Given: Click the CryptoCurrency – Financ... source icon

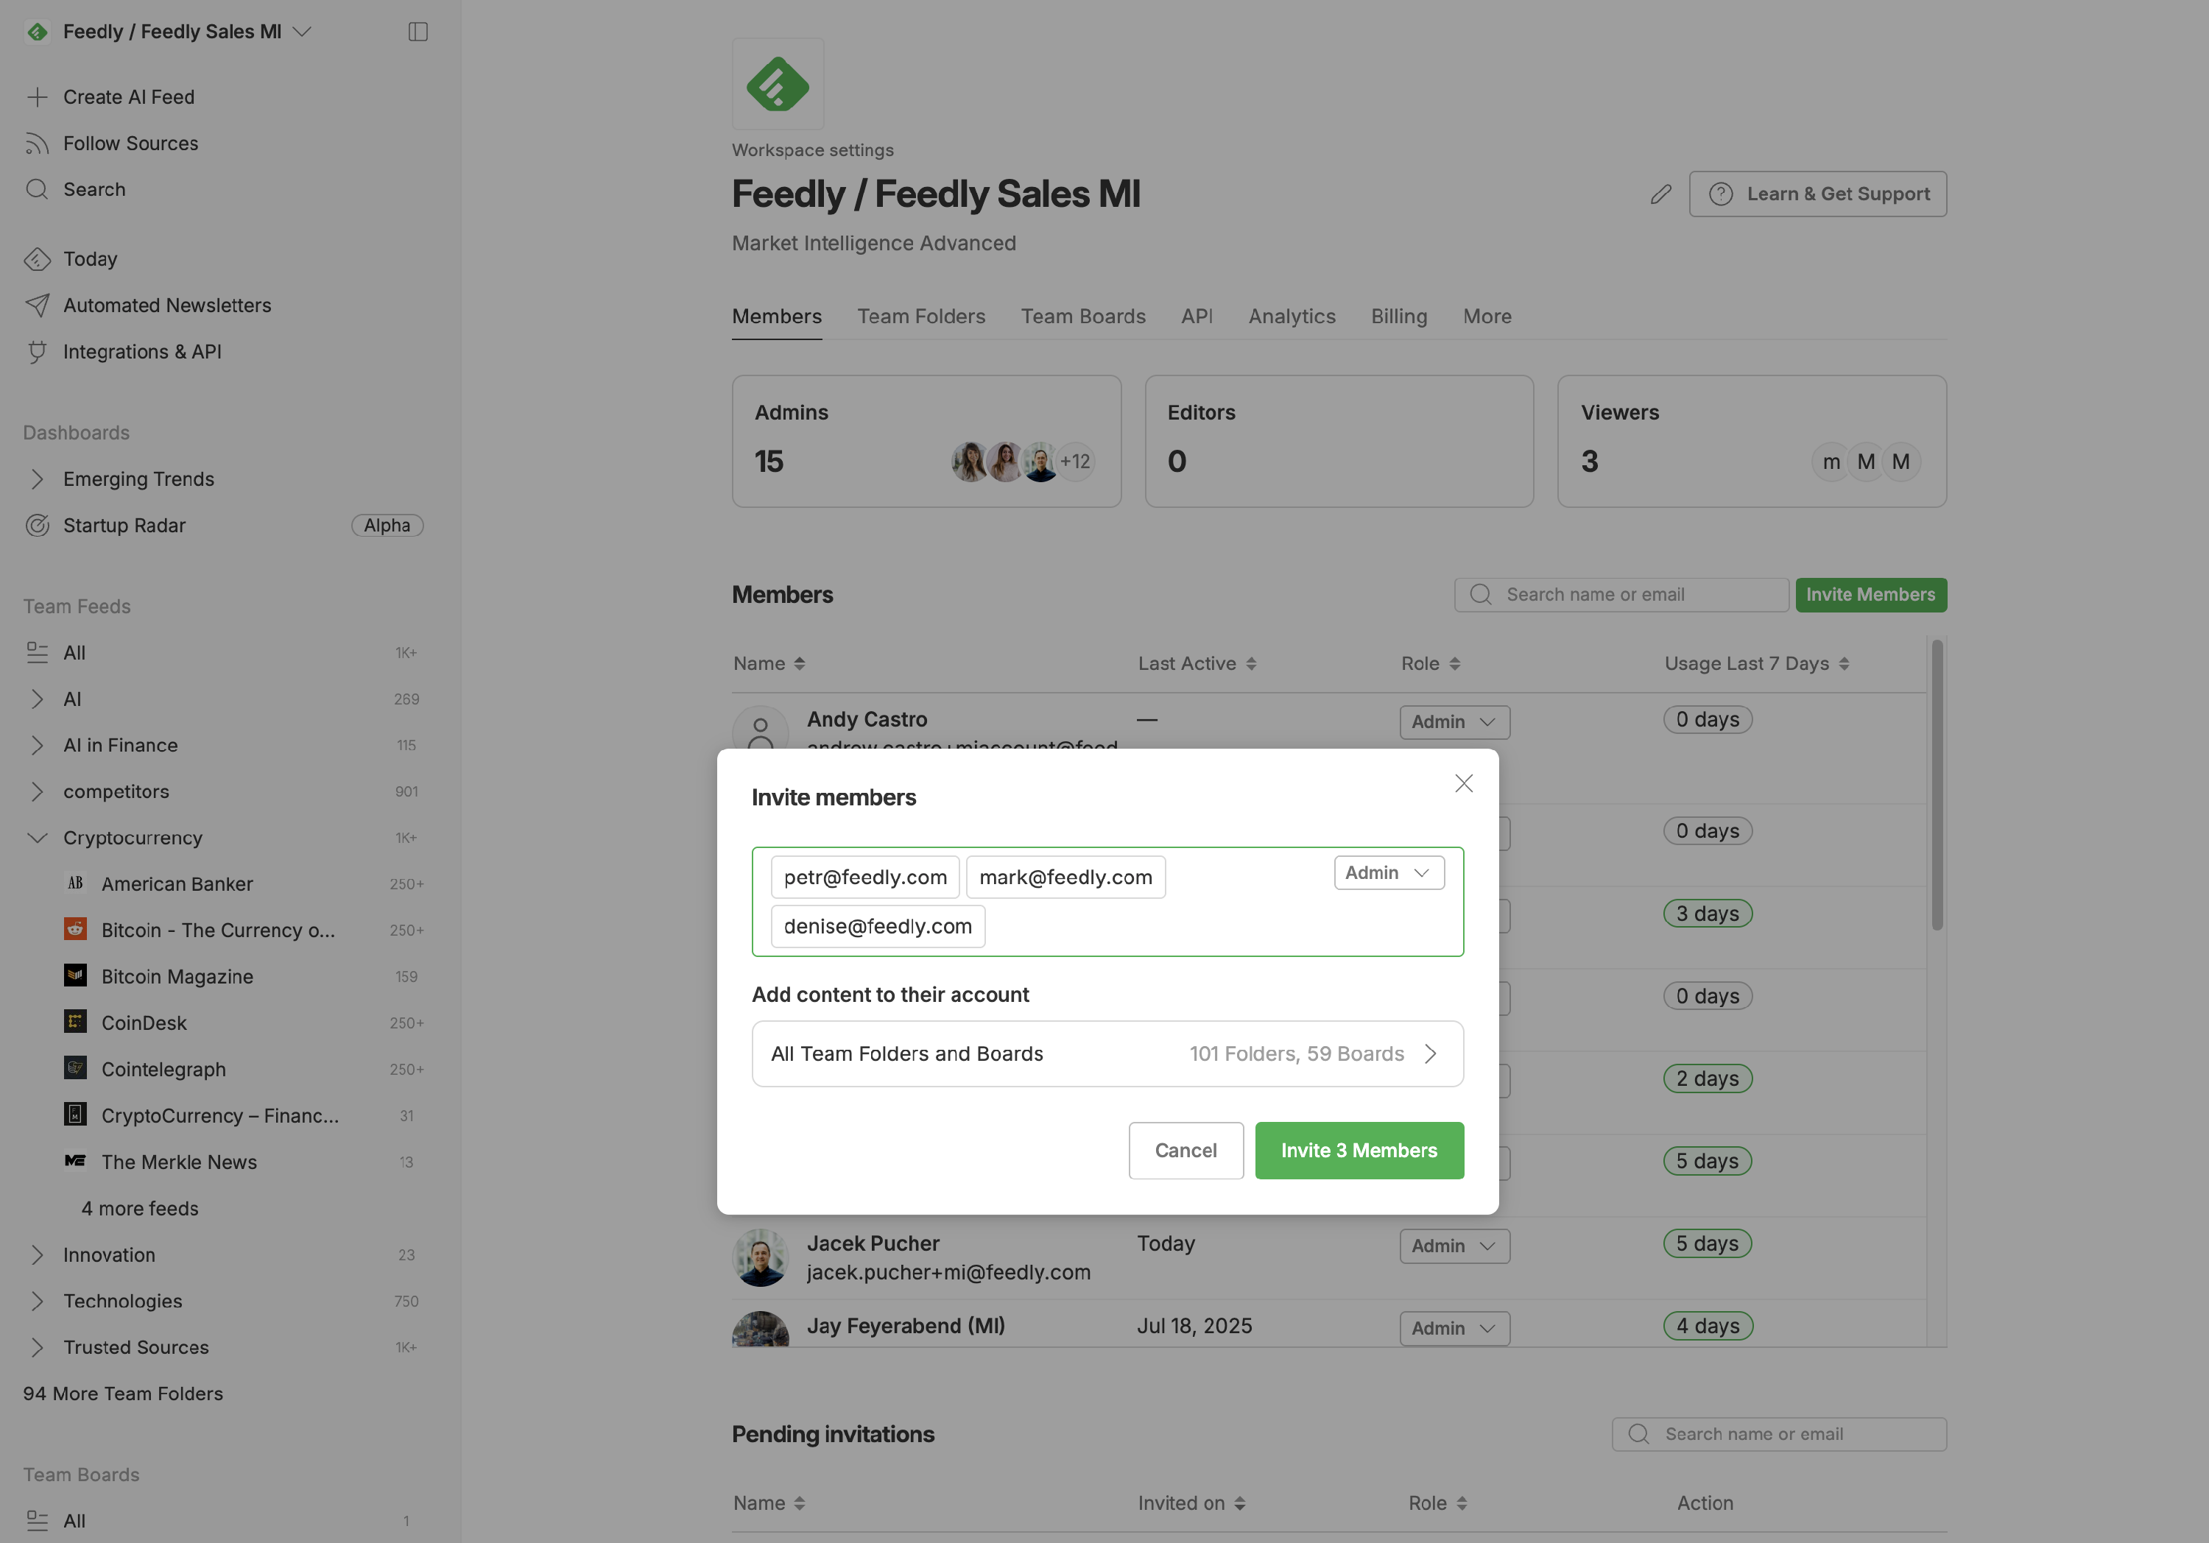Looking at the screenshot, I should click(x=75, y=1114).
